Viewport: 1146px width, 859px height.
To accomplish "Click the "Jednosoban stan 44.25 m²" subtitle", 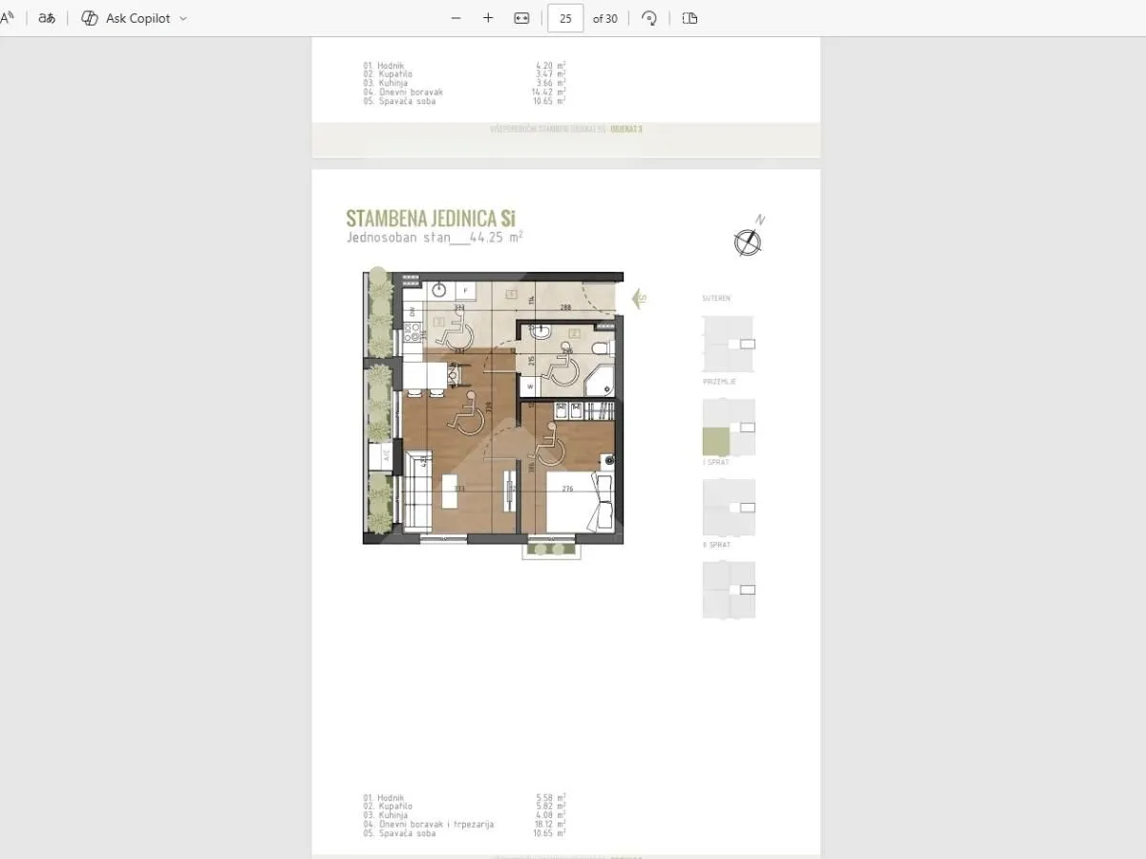I will pyautogui.click(x=435, y=237).
